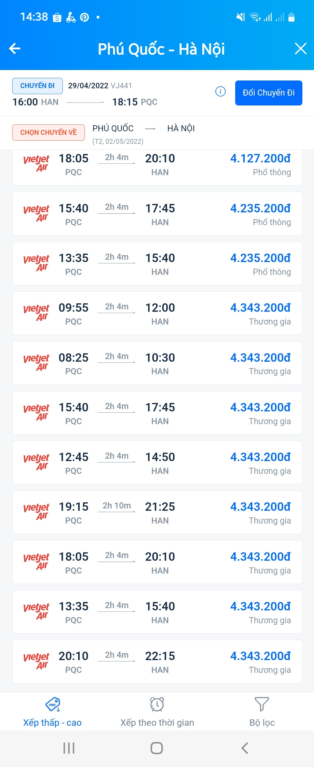Close the Phú Quốc - Hà Nội screen
The height and width of the screenshot is (767, 314).
[300, 49]
